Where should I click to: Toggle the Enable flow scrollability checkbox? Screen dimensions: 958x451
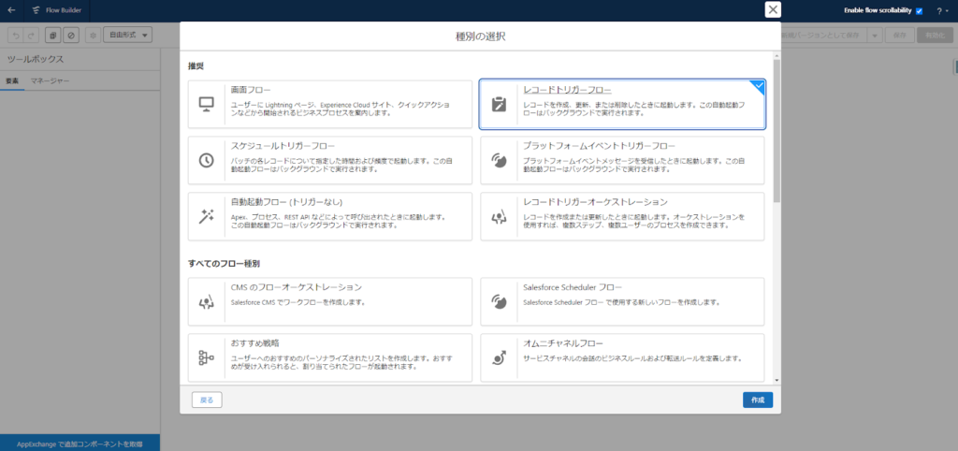[920, 10]
